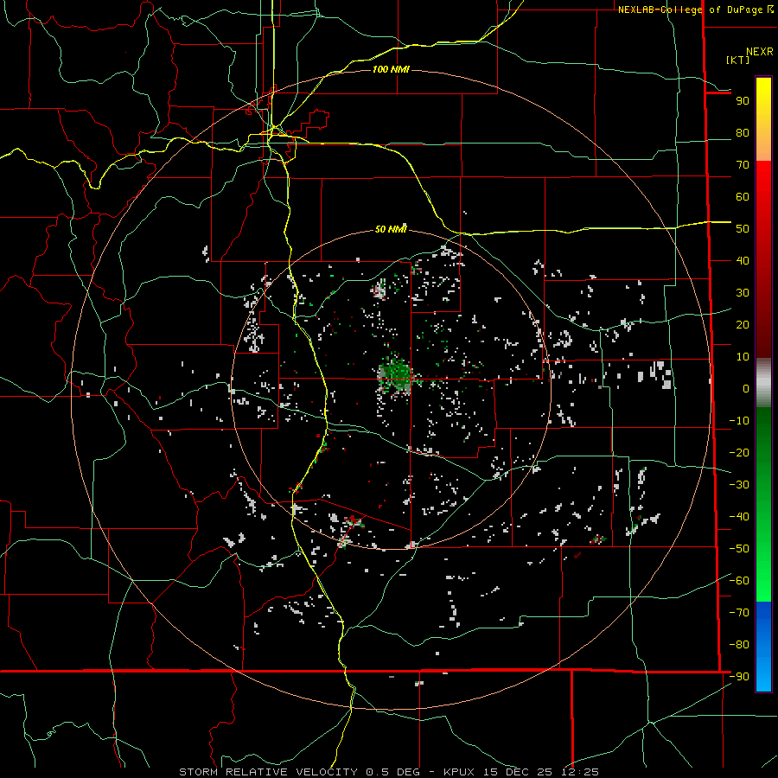Click the '10' value on velocity scale
The height and width of the screenshot is (778, 778).
point(743,357)
